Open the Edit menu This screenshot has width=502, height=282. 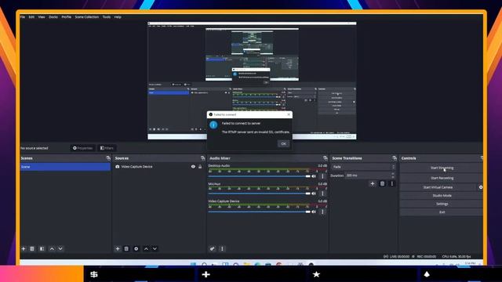31,17
